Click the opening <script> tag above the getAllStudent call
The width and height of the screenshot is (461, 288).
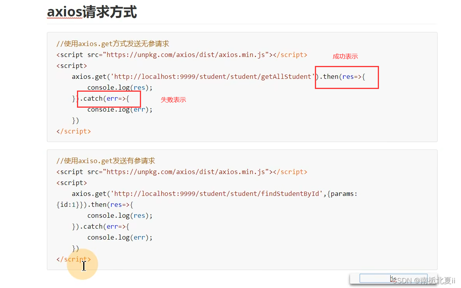(72, 66)
